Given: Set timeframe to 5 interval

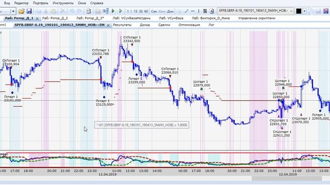Looking at the screenshot, I should 131,11.
